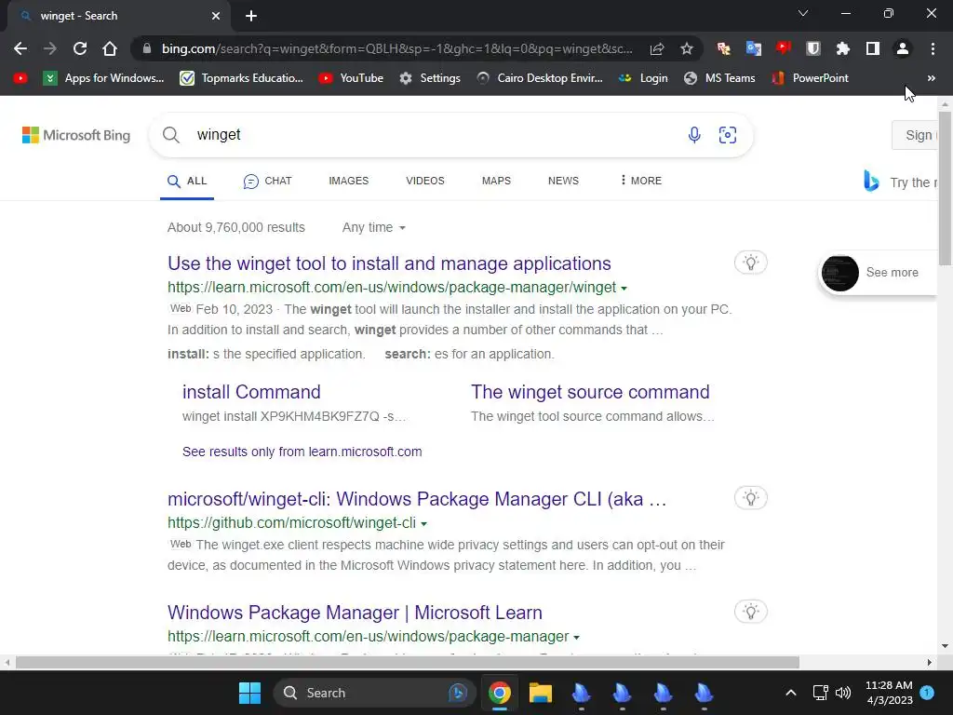Open the MS Teams bookmark
953x715 pixels.
[719, 78]
